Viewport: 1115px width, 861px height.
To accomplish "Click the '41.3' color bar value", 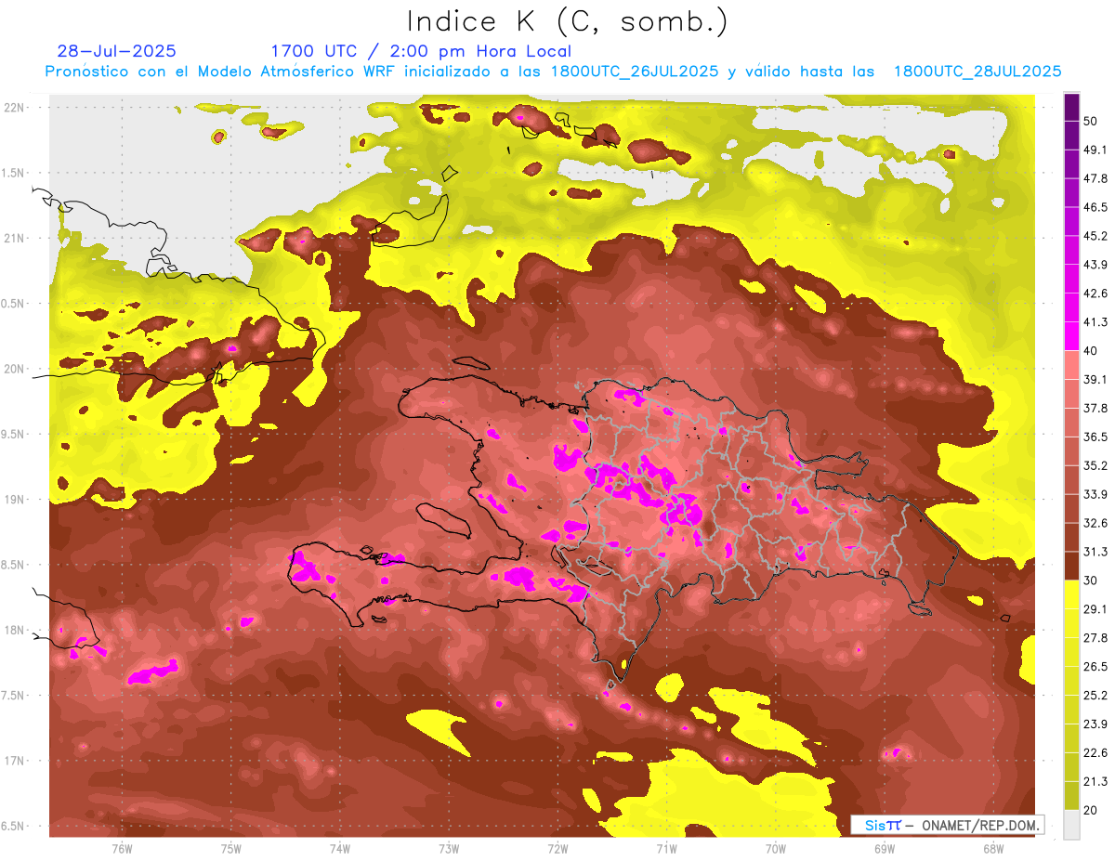I will point(1095,322).
